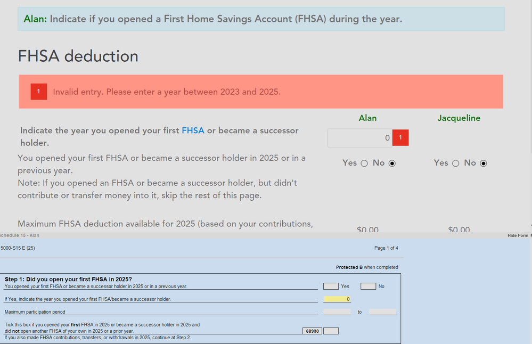Screen dimensions: 532x344
Task: Tick the Yes box in Step 1 of Schedule 15
Action: [x=330, y=286]
